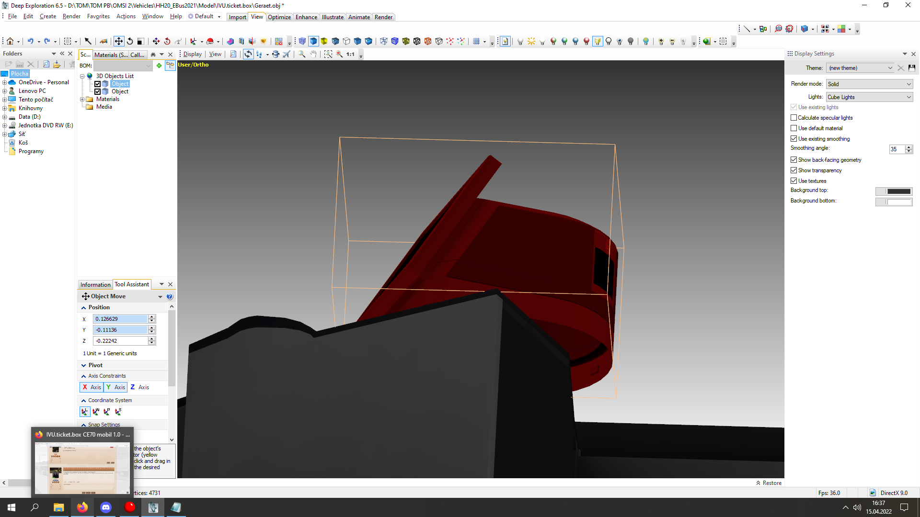Image resolution: width=920 pixels, height=517 pixels.
Task: Click the Z position input field
Action: coord(120,341)
